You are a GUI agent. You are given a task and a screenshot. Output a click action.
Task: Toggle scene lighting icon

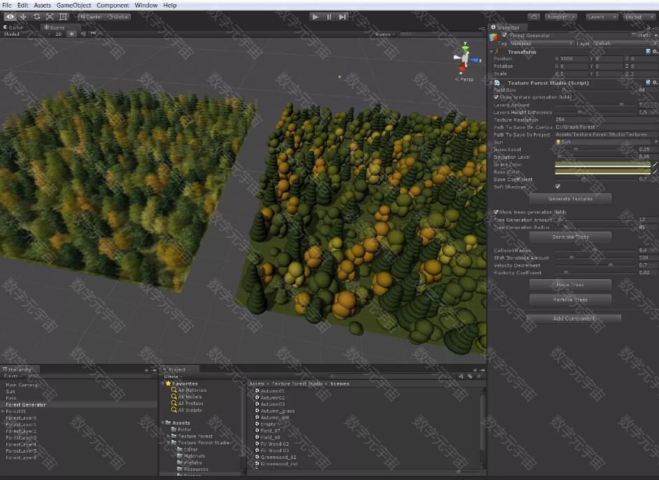72,34
